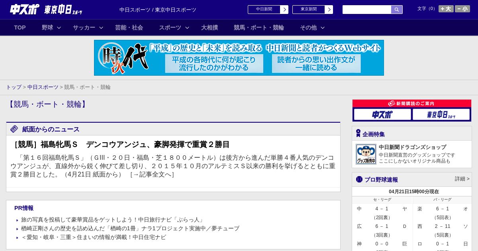The height and width of the screenshot is (251, 478).
Task: Click score 0 － 1 for ロ vs 日
Action: pyautogui.click(x=442, y=244)
